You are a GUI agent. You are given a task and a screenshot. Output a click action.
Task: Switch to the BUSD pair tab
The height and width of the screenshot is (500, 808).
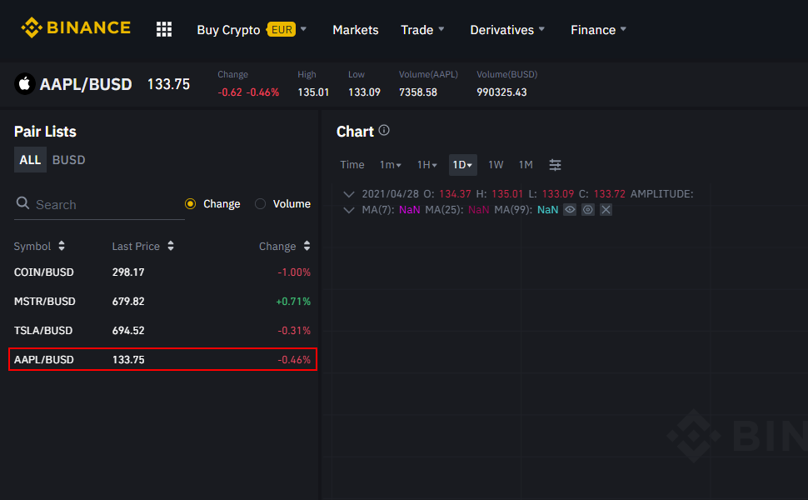point(68,160)
